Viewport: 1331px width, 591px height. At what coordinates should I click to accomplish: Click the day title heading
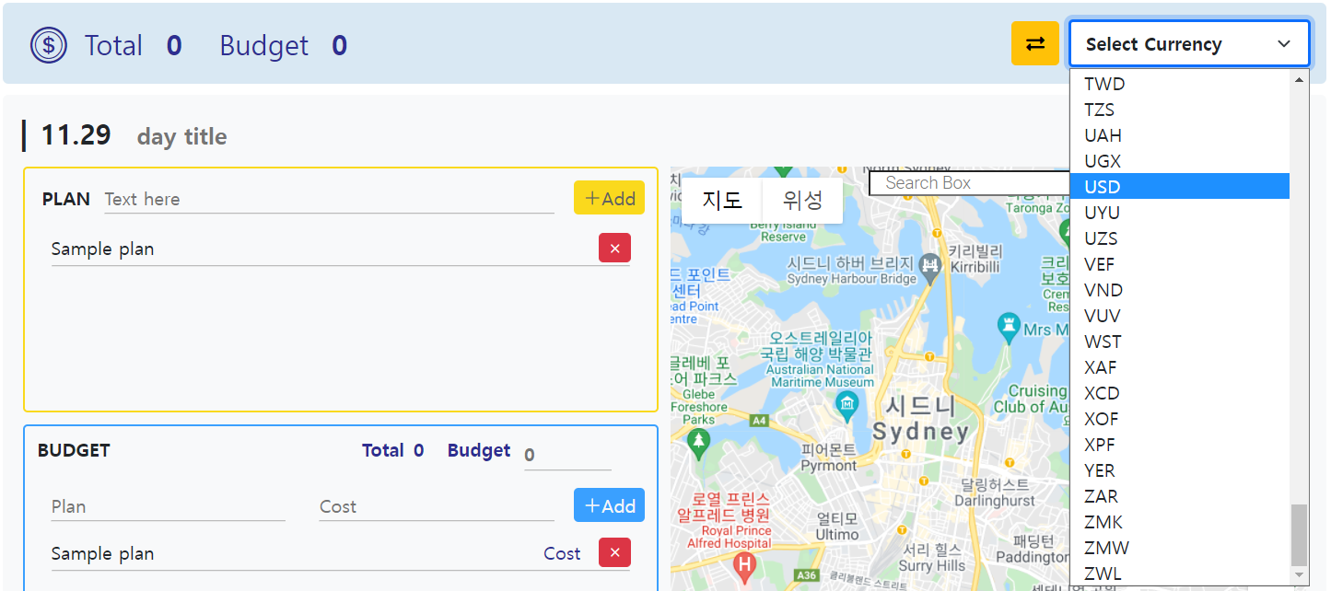click(181, 136)
